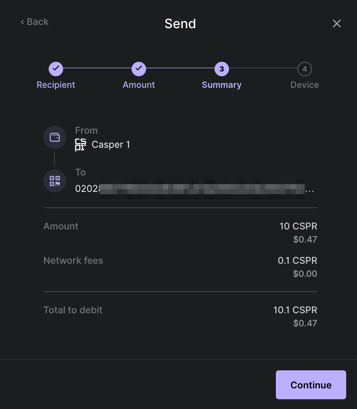This screenshot has width=357, height=409.
Task: Select the Device step label
Action: click(305, 85)
